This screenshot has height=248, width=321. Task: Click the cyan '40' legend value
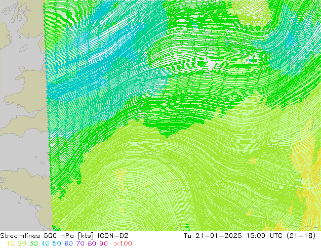45,243
